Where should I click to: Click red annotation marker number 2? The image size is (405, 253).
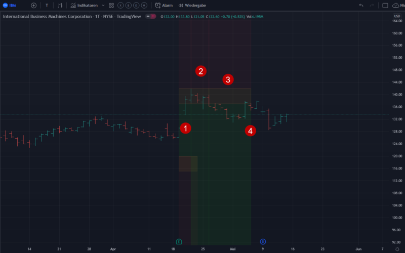201,71
